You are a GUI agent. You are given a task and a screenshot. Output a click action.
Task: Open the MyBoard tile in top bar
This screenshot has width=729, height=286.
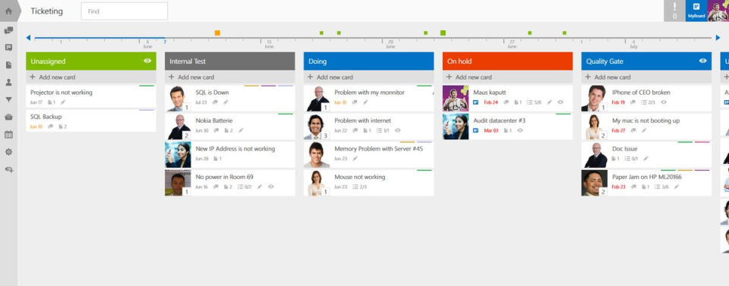click(696, 11)
